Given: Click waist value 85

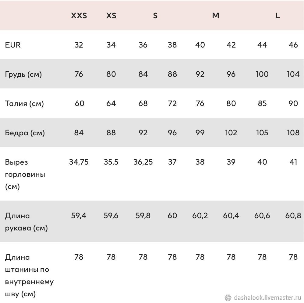Looking at the screenshot, I should pos(262,103).
